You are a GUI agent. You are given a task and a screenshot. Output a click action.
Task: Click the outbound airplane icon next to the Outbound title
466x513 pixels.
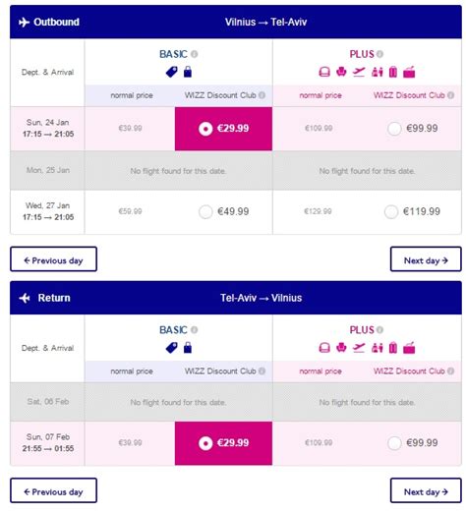tap(24, 23)
